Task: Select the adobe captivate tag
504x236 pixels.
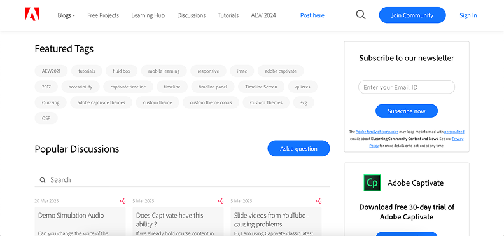Action: coord(281,71)
